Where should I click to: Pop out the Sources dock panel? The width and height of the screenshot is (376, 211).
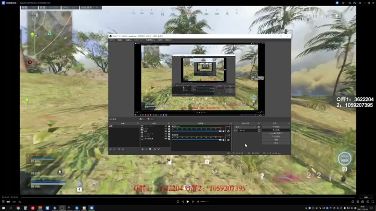click(x=169, y=123)
